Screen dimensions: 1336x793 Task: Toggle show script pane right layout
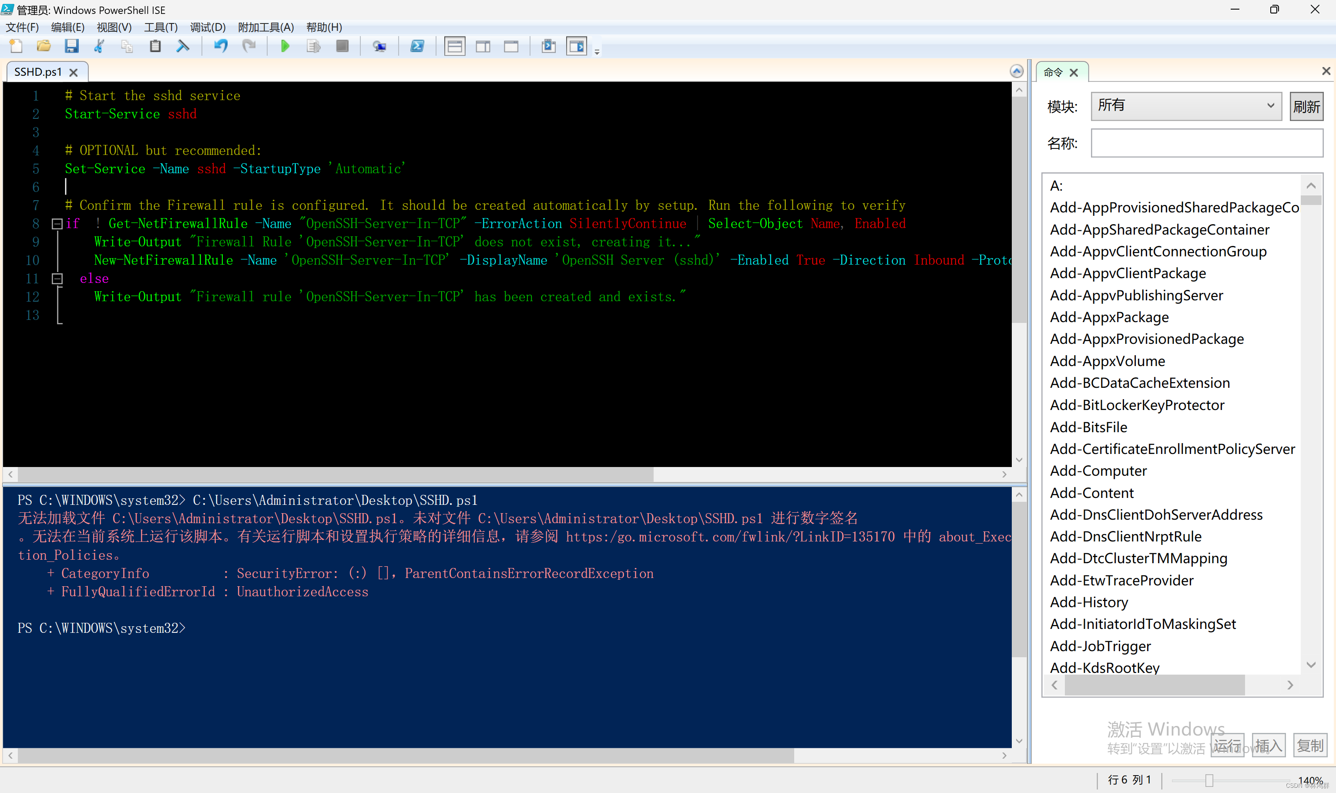click(483, 47)
